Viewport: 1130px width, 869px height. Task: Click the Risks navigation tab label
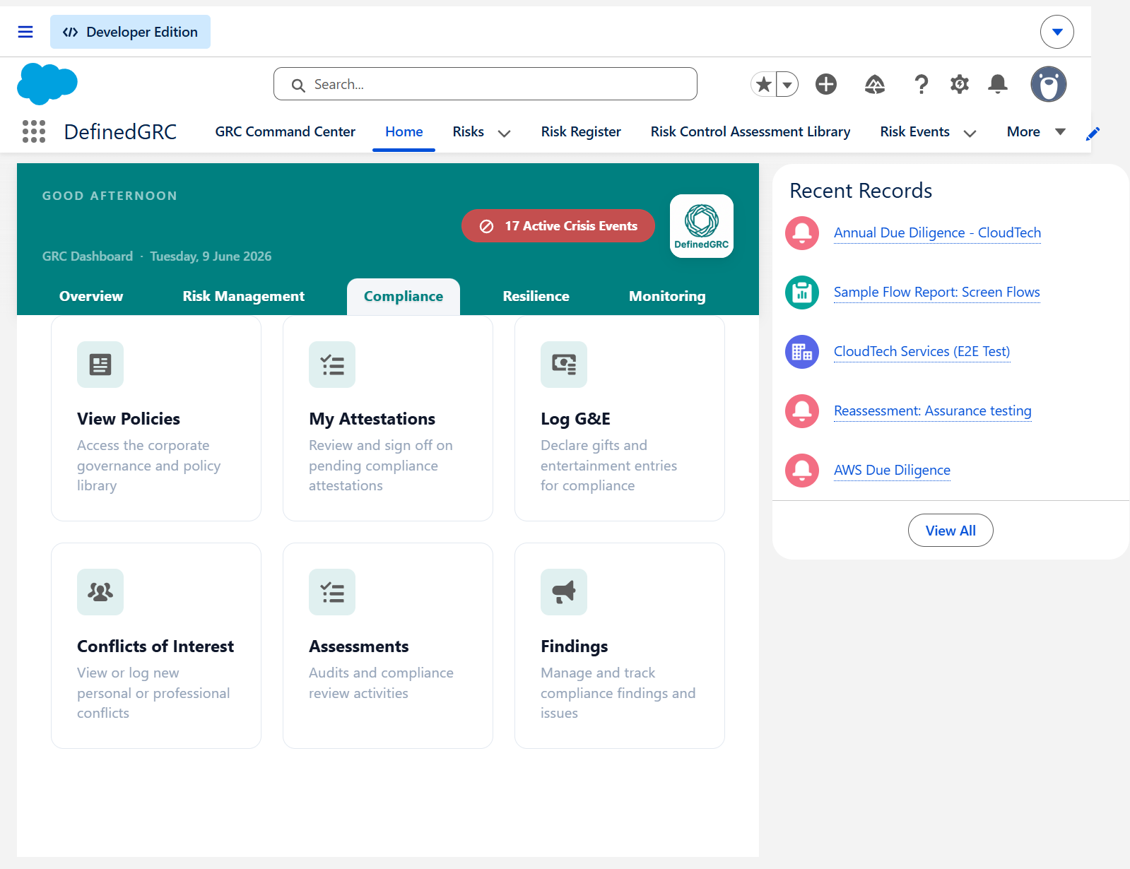[469, 131]
